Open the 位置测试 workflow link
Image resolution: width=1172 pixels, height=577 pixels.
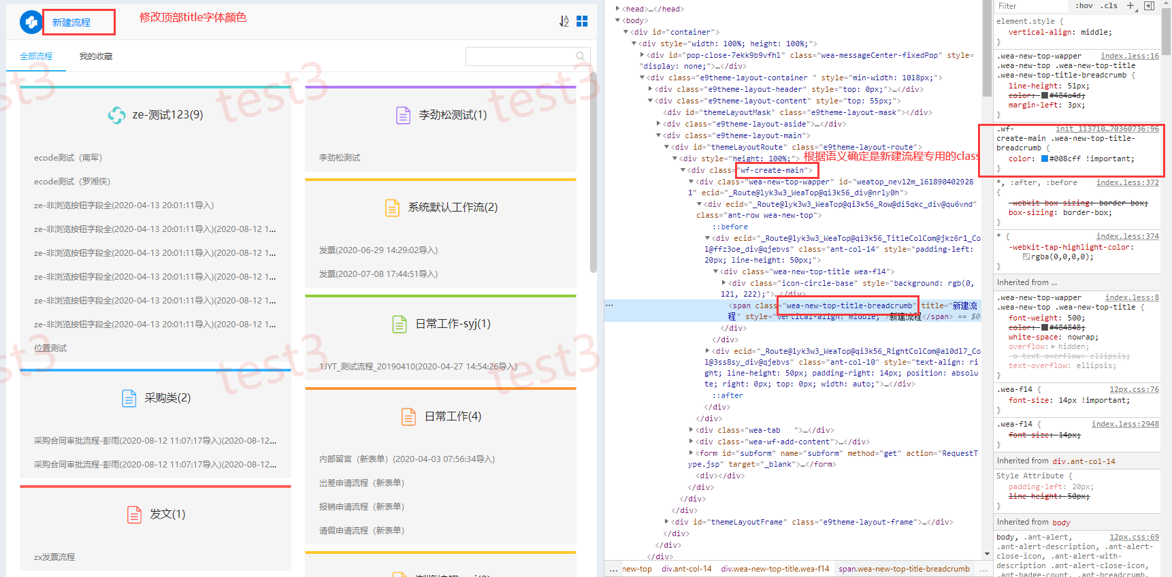tap(50, 348)
